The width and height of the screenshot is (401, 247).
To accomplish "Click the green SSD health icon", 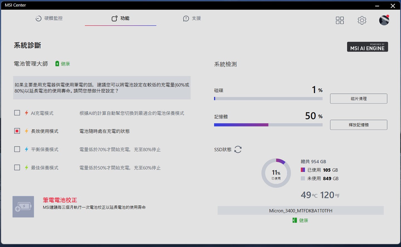I will pyautogui.click(x=295, y=220).
